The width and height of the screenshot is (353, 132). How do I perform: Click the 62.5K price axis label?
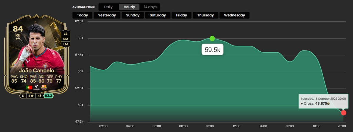point(79,21)
